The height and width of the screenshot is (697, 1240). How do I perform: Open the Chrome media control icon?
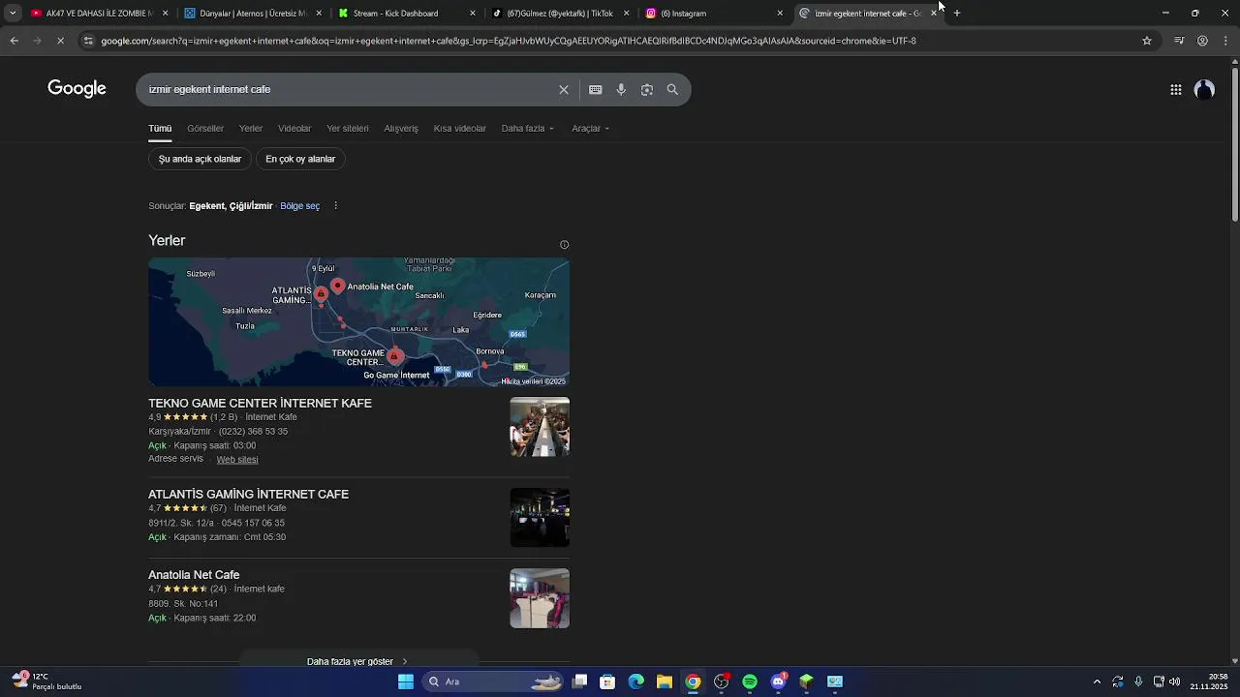[x=1179, y=41]
